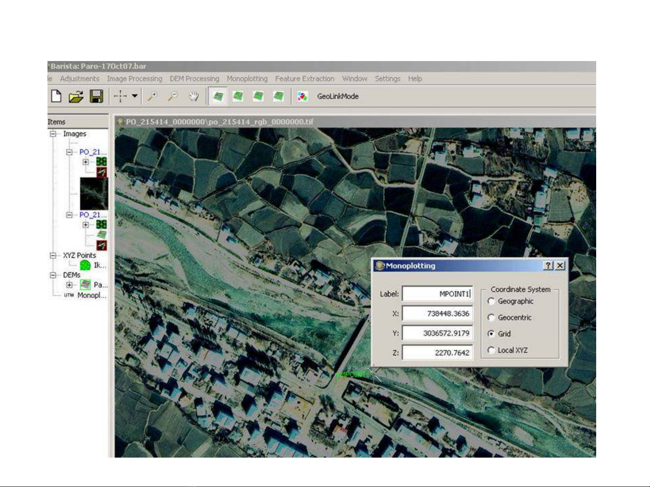Select the crosshair digitizing tool
Image resolution: width=650 pixels, height=487 pixels.
[x=120, y=96]
